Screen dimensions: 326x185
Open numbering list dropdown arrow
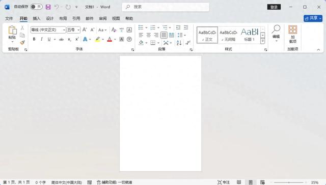pyautogui.click(x=158, y=27)
